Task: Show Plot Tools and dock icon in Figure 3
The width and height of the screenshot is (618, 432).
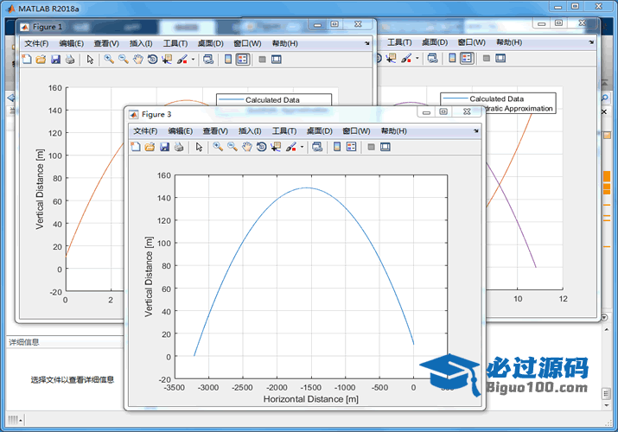Action: pyautogui.click(x=385, y=147)
